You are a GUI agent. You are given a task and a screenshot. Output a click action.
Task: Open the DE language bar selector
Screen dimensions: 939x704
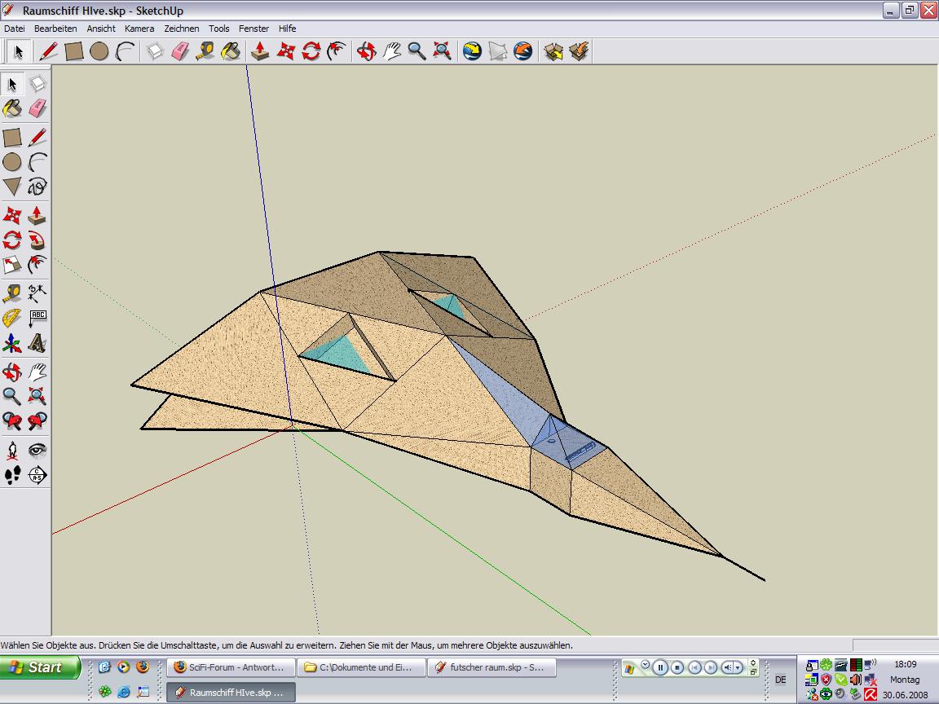pos(780,680)
